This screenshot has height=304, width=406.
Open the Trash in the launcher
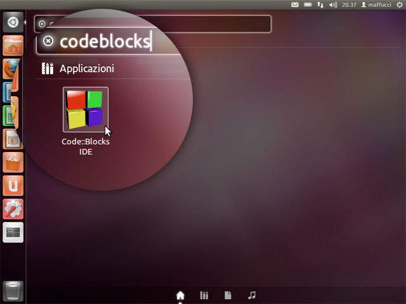point(13,291)
